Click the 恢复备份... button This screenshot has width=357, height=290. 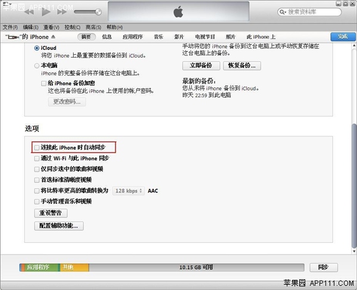[x=242, y=66]
